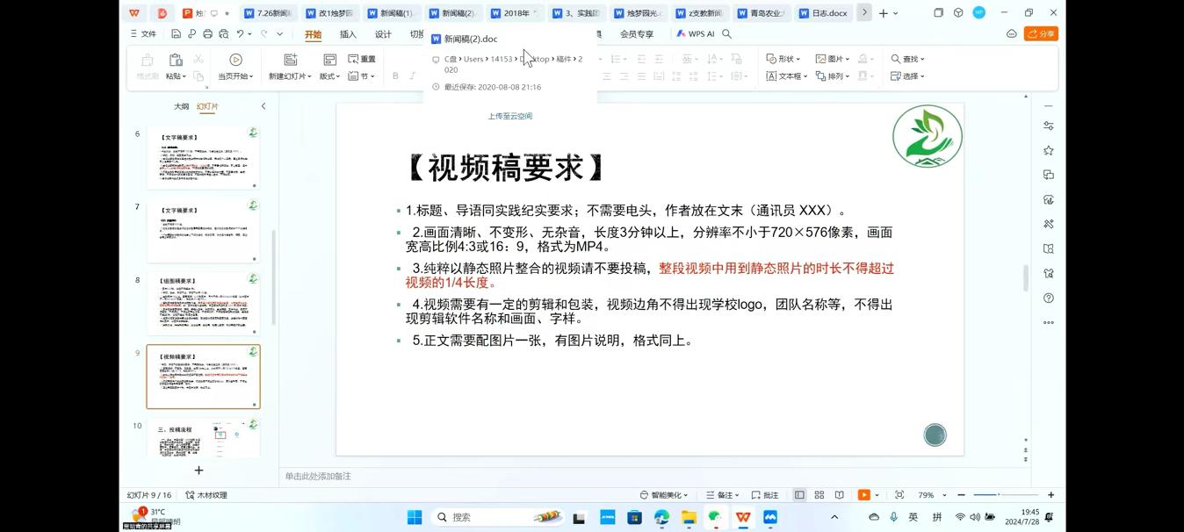The height and width of the screenshot is (532, 1184).
Task: Click upload to cloud space (上传至云空间) link
Action: coord(510,116)
